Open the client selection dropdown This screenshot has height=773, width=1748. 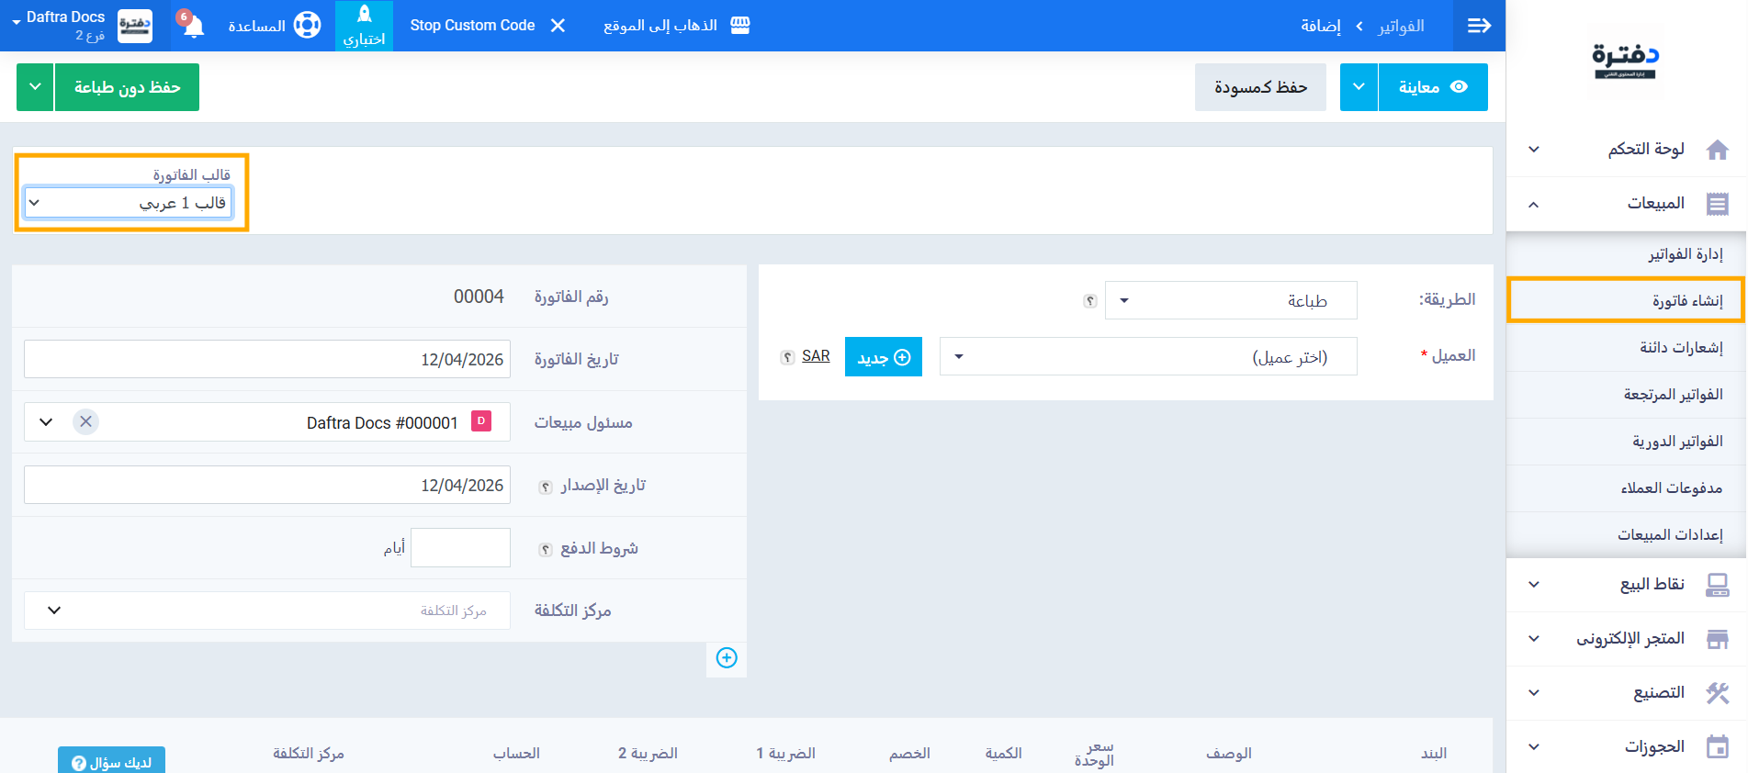click(1147, 357)
